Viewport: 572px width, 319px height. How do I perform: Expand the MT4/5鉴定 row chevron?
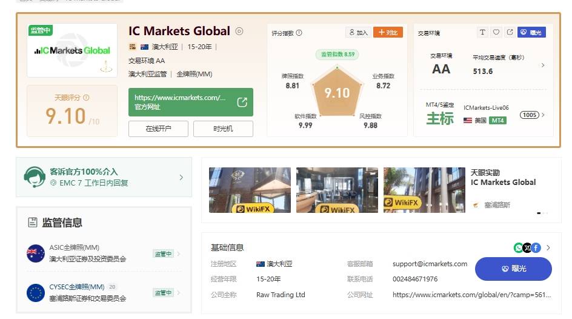(543, 115)
